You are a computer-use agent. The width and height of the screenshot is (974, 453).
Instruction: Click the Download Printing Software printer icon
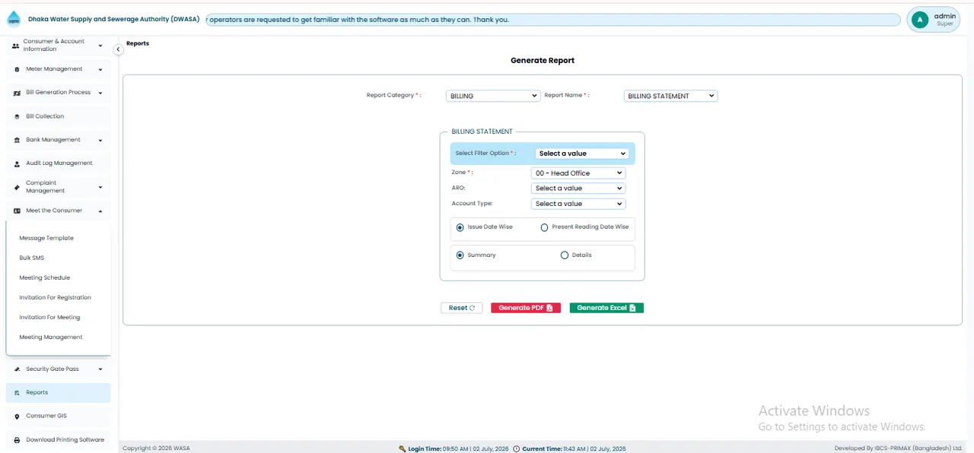click(x=17, y=440)
